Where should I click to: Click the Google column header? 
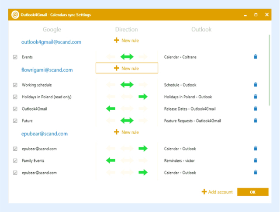(x=52, y=29)
